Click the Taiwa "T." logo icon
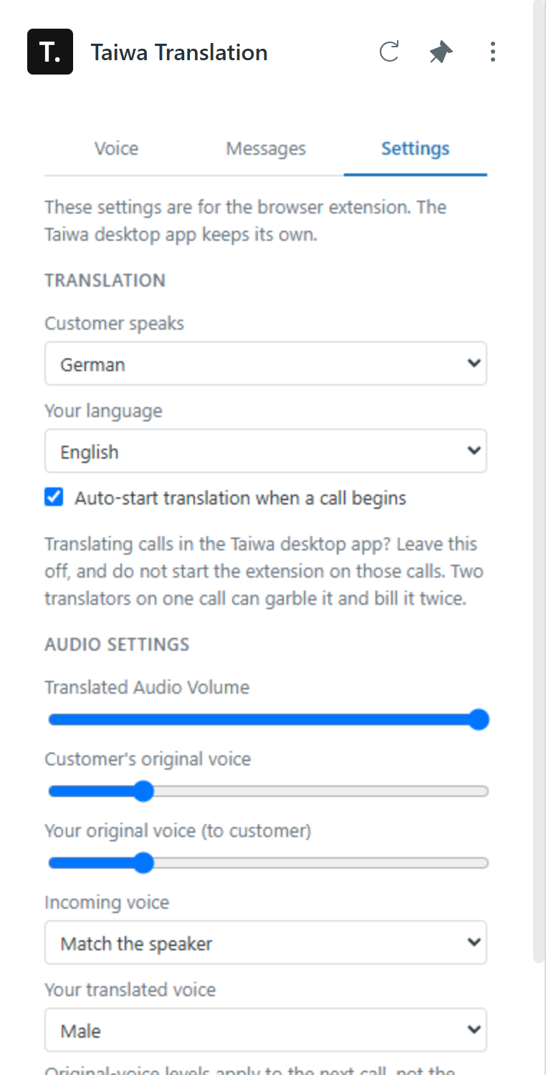The height and width of the screenshot is (1075, 546). pos(50,52)
